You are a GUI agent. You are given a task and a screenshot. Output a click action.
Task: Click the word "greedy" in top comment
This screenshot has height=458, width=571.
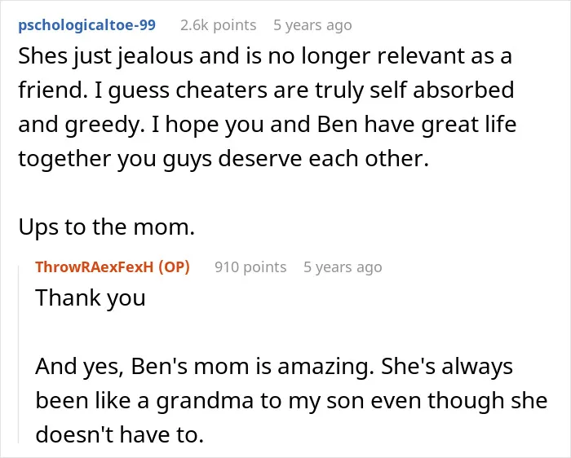click(x=102, y=126)
